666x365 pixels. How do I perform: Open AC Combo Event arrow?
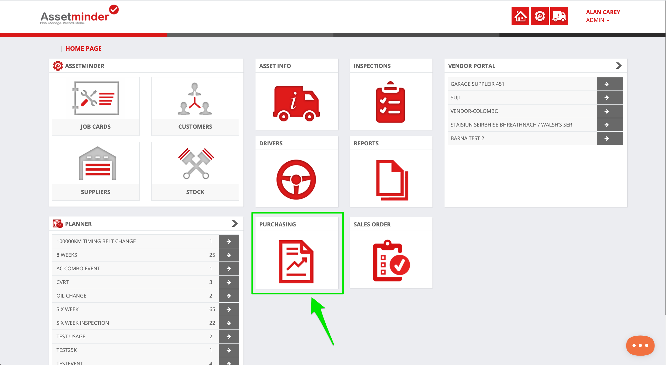coord(229,269)
